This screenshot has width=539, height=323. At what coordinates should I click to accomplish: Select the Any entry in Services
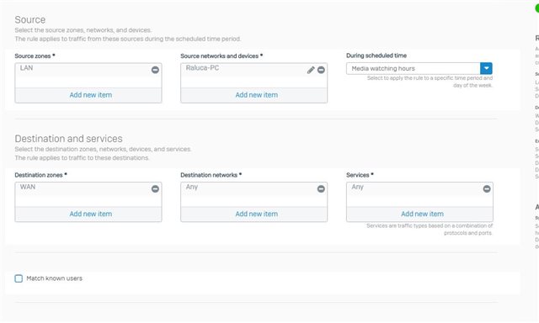(x=357, y=187)
